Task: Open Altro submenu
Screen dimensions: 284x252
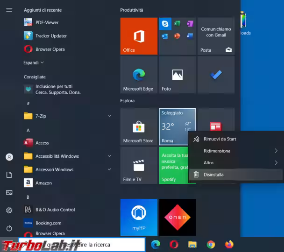Action: (x=236, y=162)
